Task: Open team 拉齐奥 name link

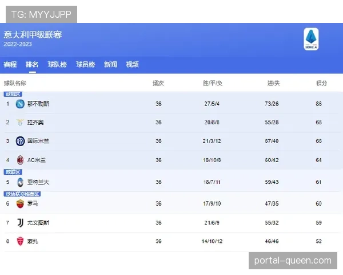Action: (x=35, y=123)
